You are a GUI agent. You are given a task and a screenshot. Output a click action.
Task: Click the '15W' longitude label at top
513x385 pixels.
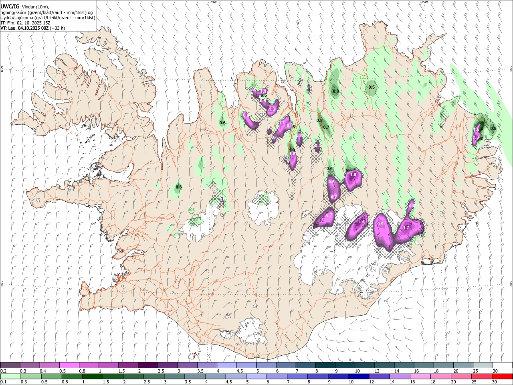424,2
